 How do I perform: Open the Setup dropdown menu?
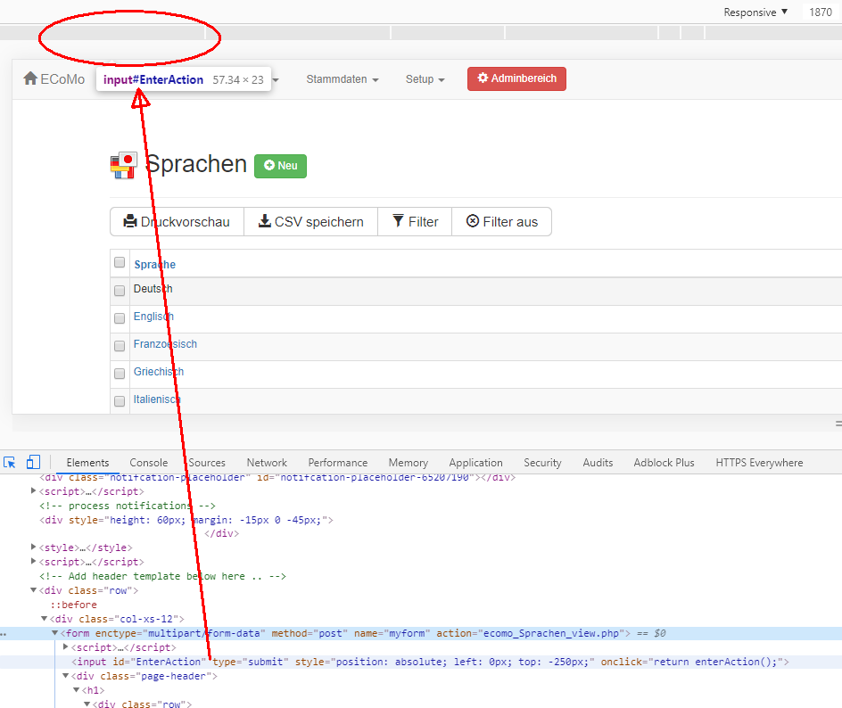click(425, 79)
